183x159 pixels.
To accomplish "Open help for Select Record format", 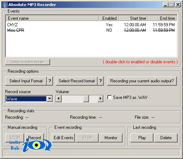I will coord(100,81).
